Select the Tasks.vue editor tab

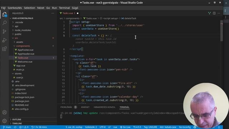pos(69,13)
